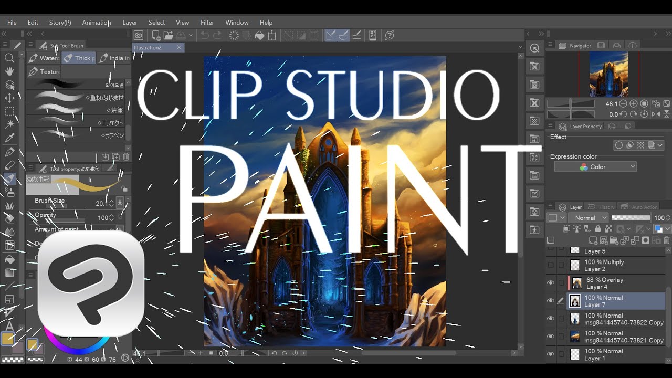Hide msg841445740-73822 Copy layer eye
This screenshot has height=378, width=672.
click(x=550, y=319)
